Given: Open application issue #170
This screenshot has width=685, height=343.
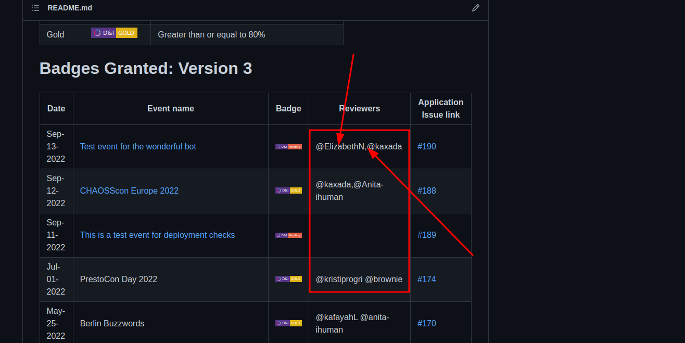Looking at the screenshot, I should click(x=427, y=323).
